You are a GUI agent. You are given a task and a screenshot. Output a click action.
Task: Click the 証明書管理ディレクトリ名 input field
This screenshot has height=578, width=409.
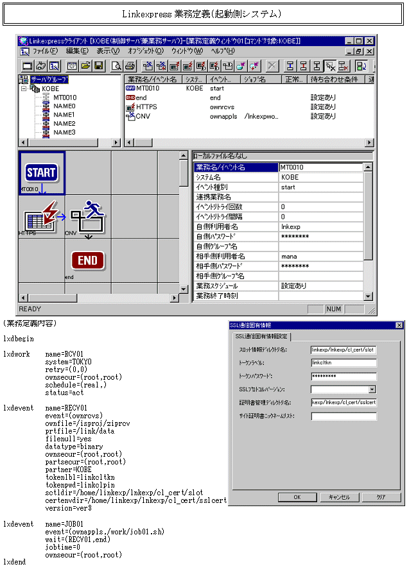tap(344, 402)
